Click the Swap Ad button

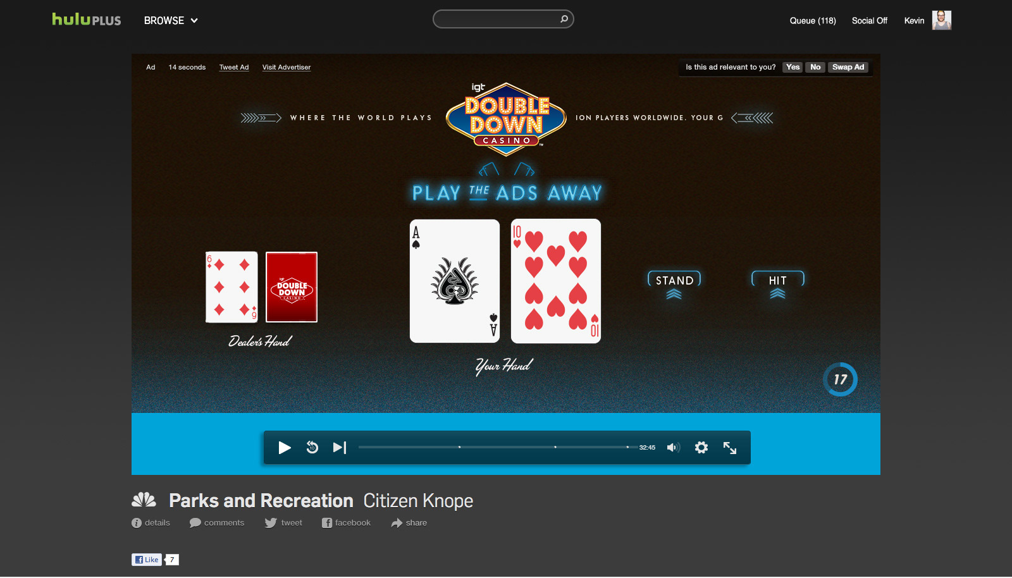pyautogui.click(x=848, y=67)
